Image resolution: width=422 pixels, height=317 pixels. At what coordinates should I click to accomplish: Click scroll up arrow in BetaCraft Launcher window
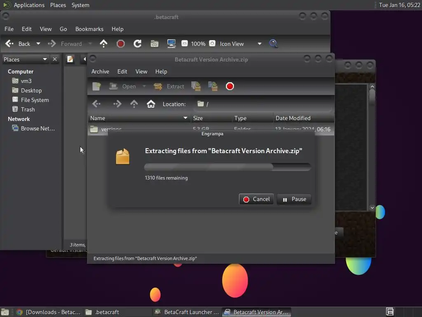(372, 87)
